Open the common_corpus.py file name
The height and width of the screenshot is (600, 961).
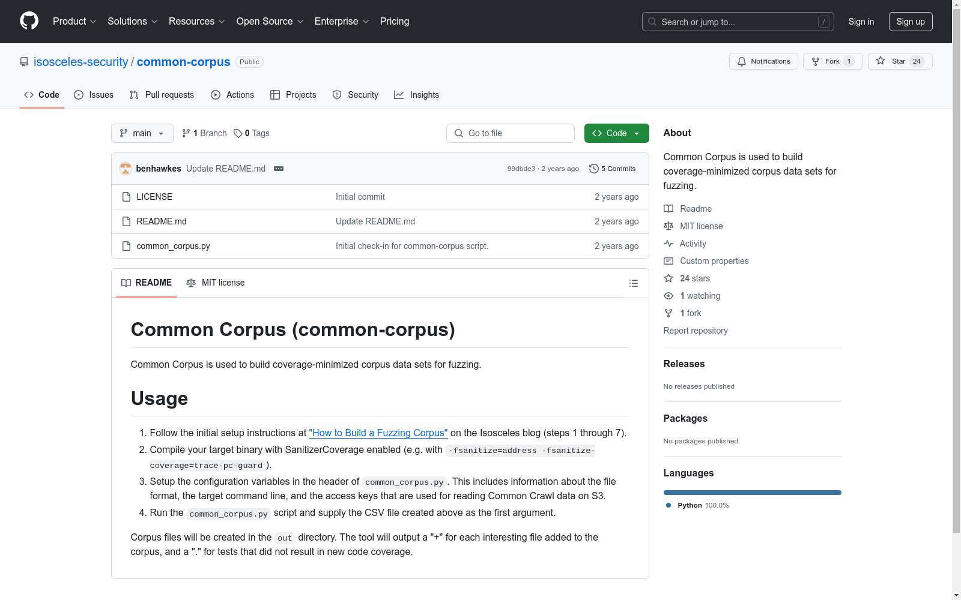(173, 246)
